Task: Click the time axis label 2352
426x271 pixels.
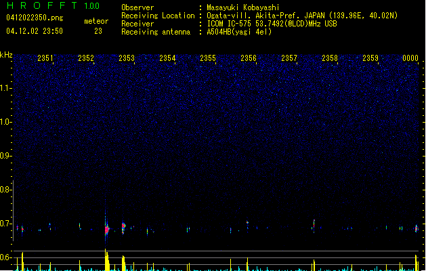Action: pyautogui.click(x=86, y=58)
